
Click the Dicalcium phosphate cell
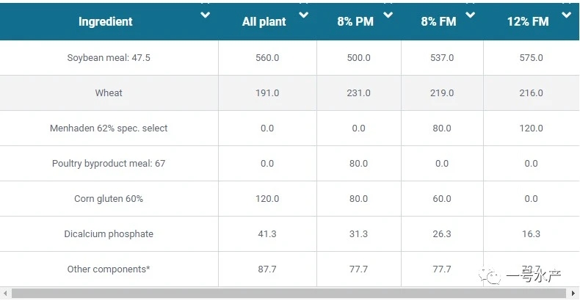tap(109, 233)
